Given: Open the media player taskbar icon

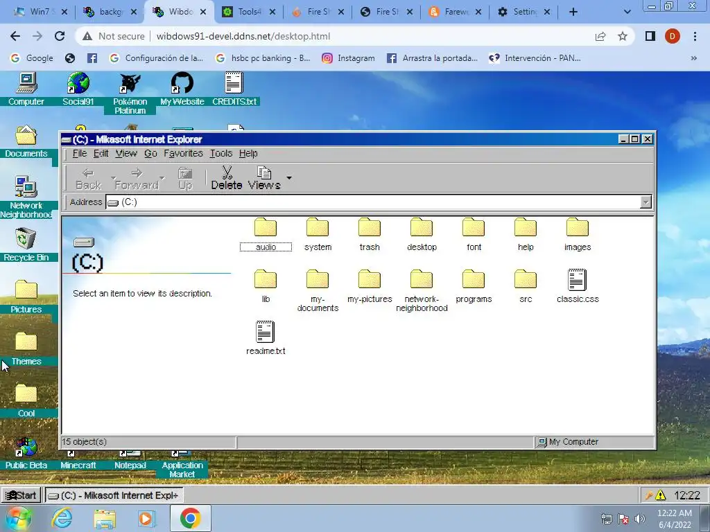Looking at the screenshot, I should point(147,518).
